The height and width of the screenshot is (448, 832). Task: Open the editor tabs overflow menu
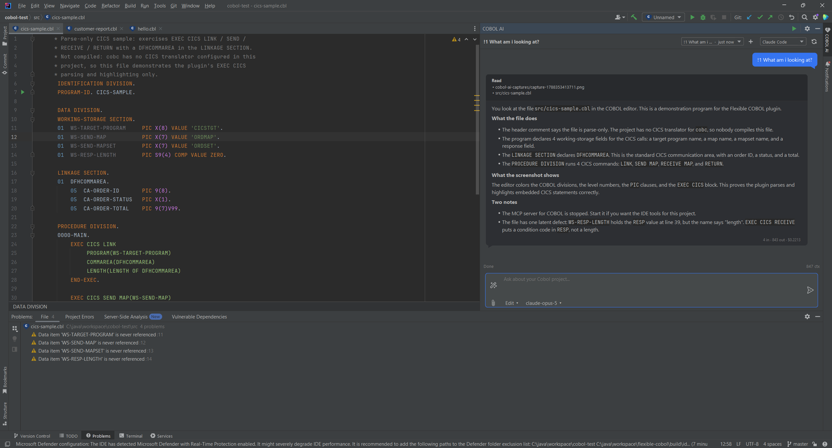point(475,29)
